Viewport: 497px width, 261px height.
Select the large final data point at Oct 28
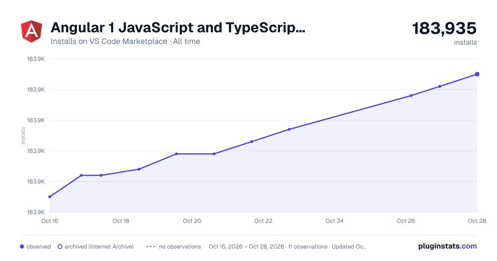tap(477, 74)
